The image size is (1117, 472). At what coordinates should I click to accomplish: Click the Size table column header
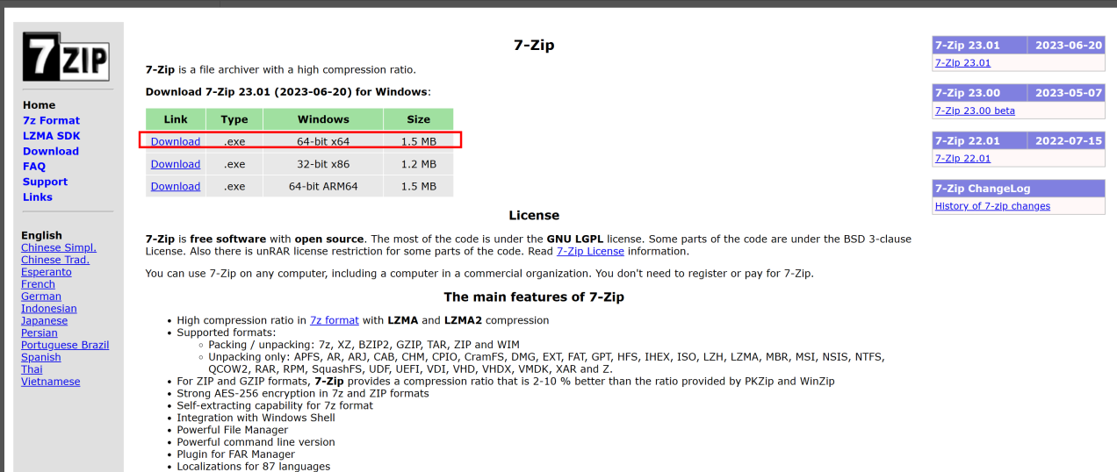[419, 119]
